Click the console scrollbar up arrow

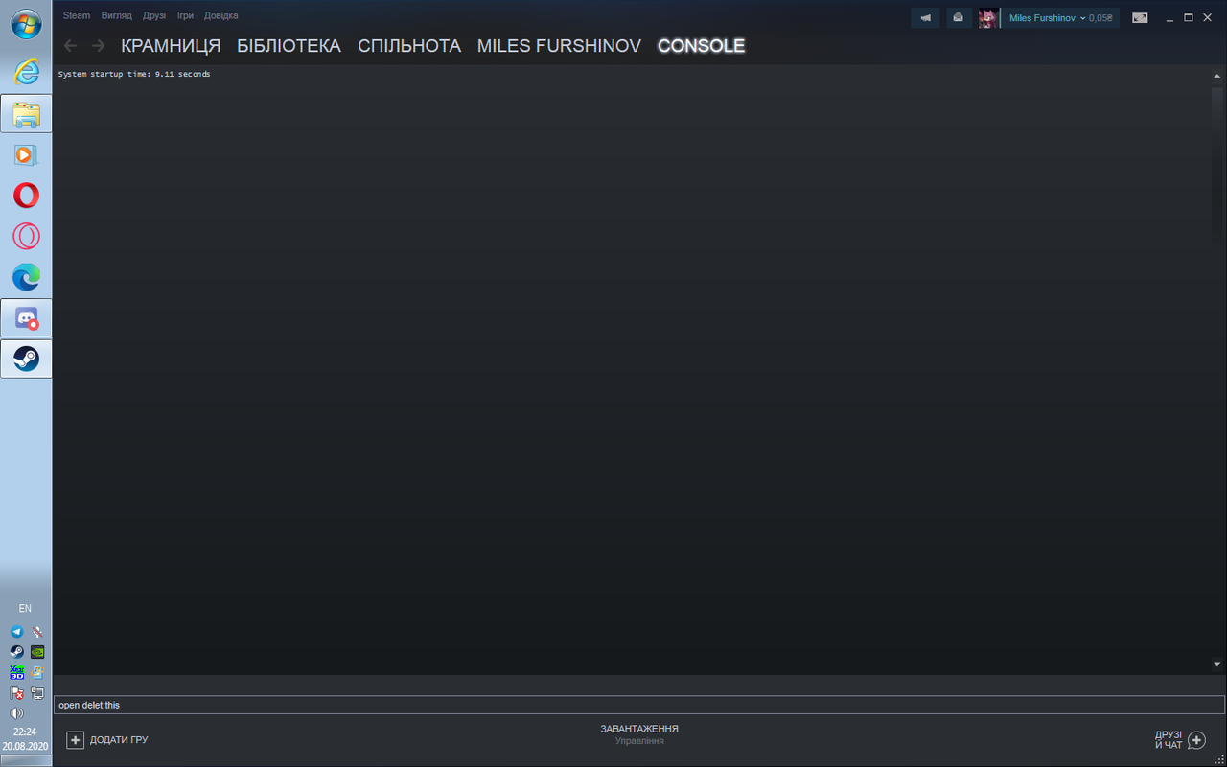[1217, 77]
